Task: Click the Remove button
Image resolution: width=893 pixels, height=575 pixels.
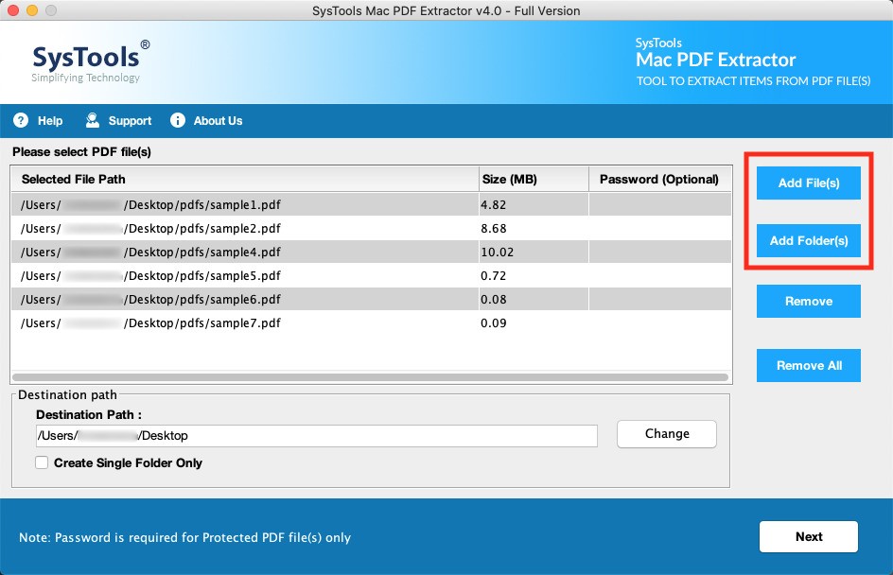Action: (x=809, y=301)
